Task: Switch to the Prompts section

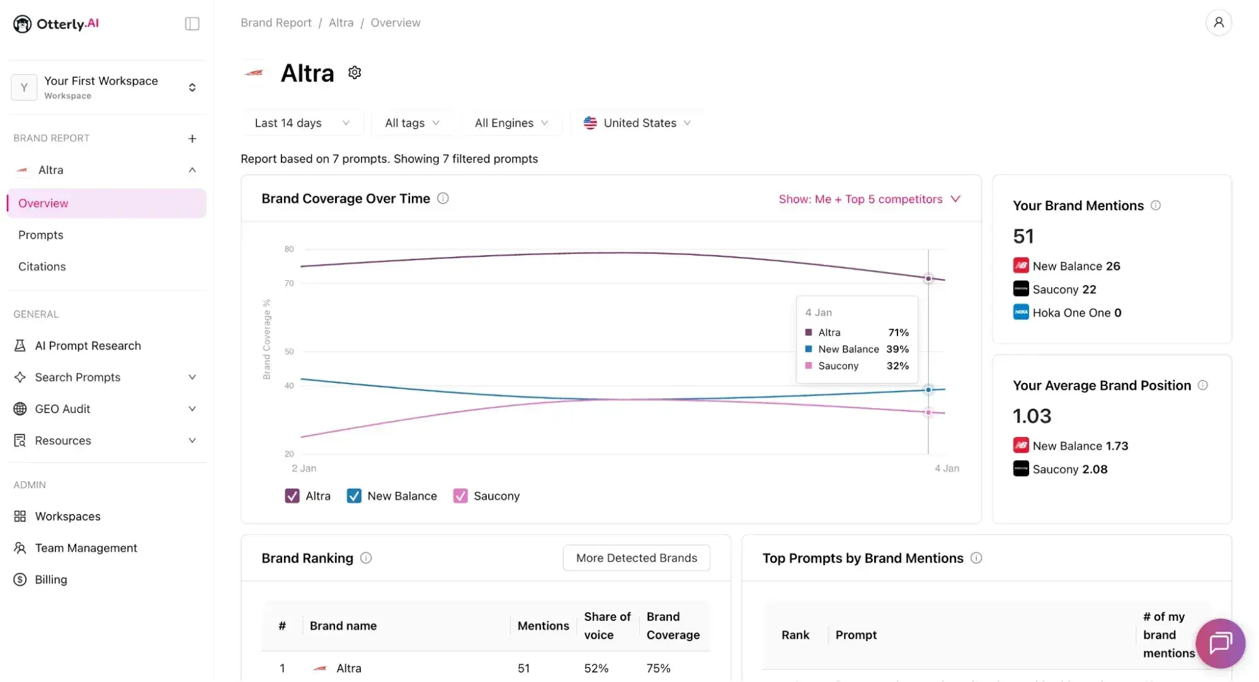Action: 41,234
